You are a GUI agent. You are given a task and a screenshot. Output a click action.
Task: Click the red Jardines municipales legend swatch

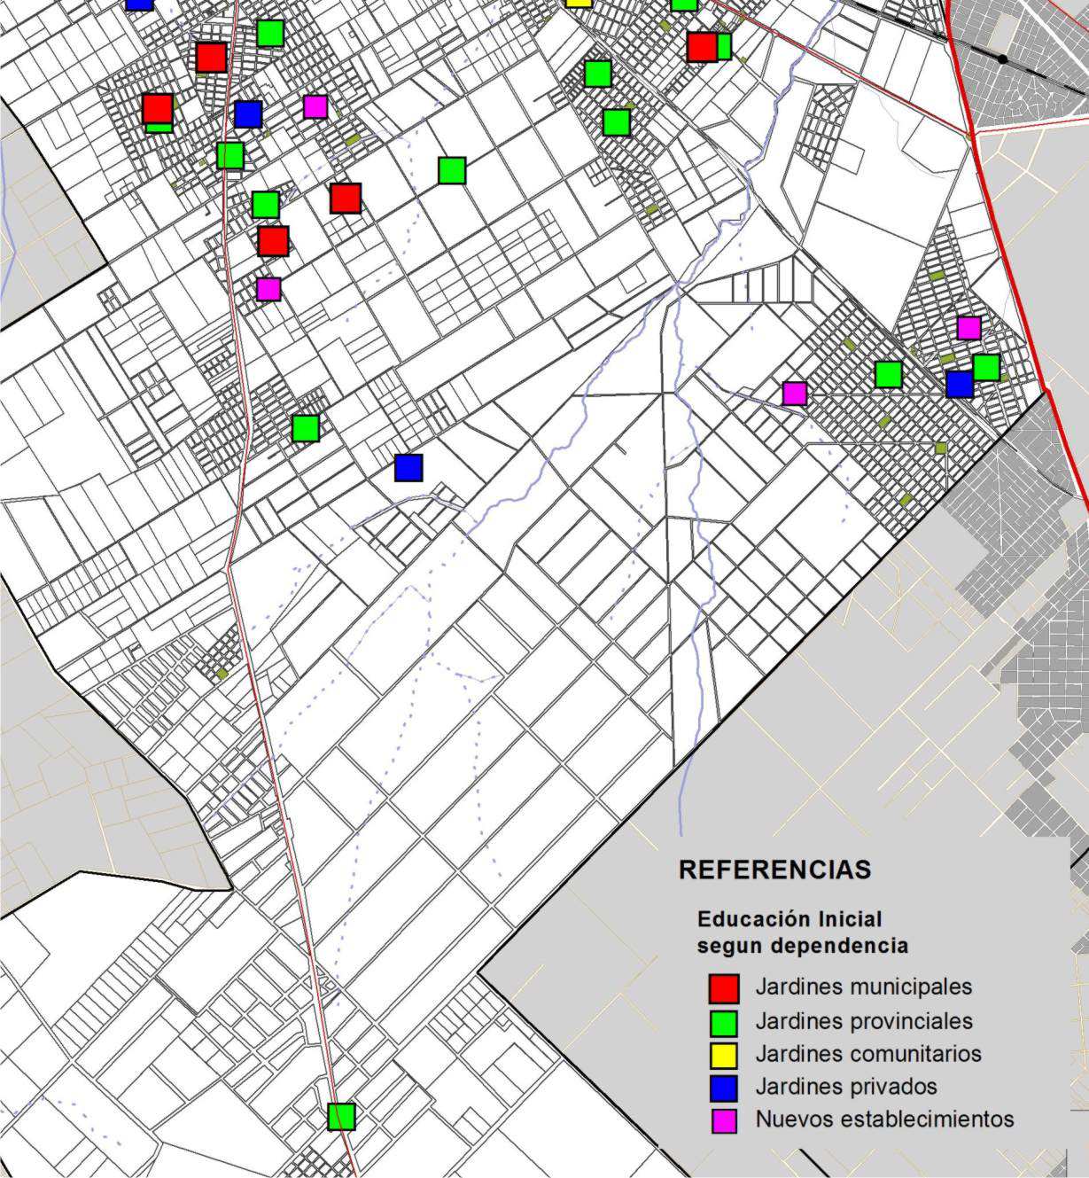[724, 988]
